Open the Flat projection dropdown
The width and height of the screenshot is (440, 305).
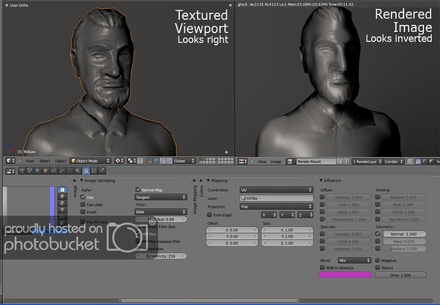click(x=276, y=207)
